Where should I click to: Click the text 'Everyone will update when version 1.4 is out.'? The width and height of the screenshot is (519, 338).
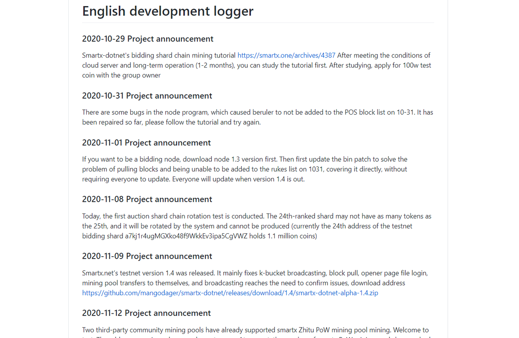[x=238, y=179]
